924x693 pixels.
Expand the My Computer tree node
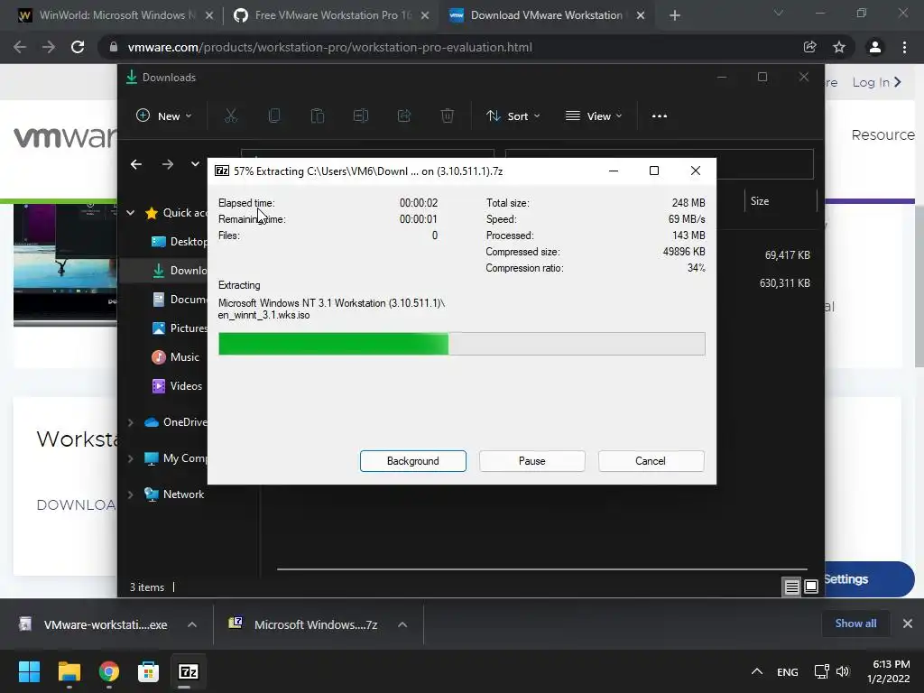pos(130,458)
